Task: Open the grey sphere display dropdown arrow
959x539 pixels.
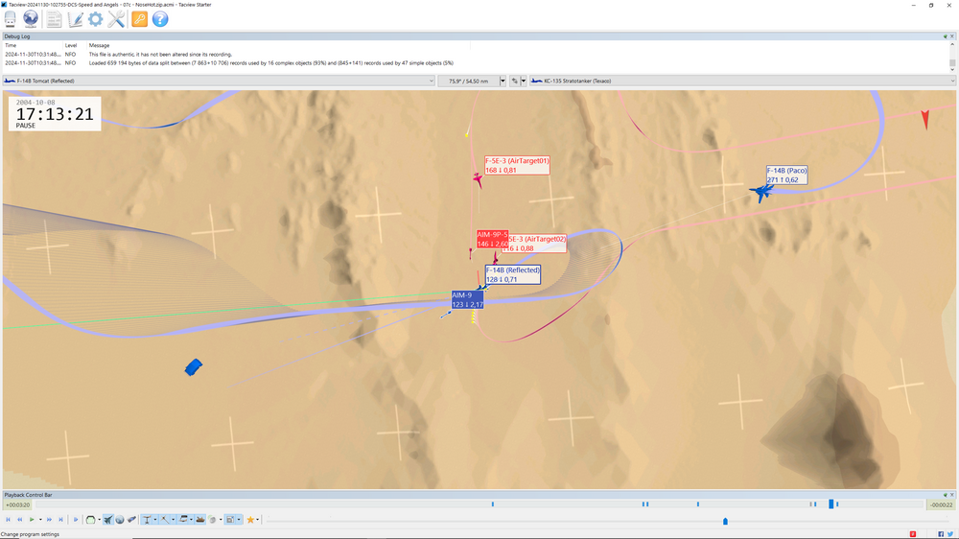Action: tap(221, 520)
